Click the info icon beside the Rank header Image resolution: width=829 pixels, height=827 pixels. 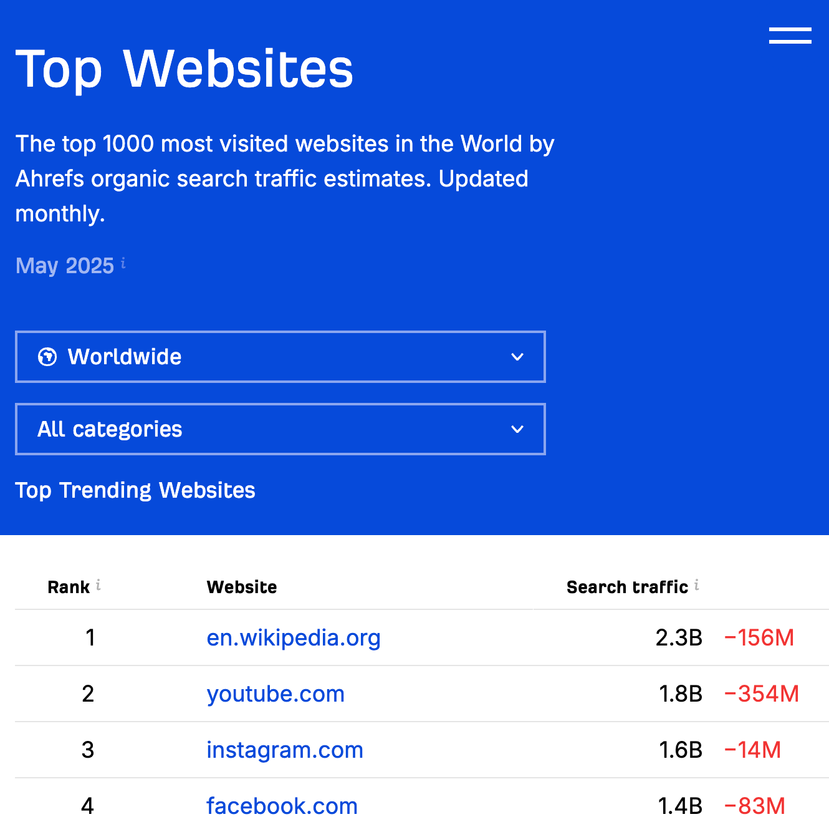point(98,585)
